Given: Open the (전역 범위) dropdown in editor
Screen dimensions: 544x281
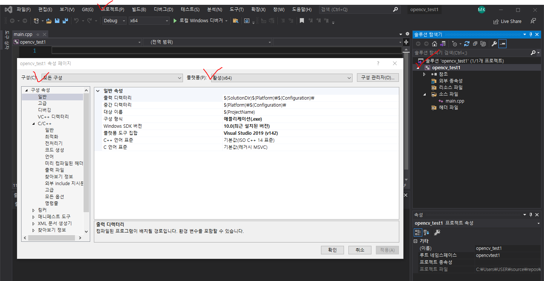Looking at the screenshot, I should pos(208,42).
